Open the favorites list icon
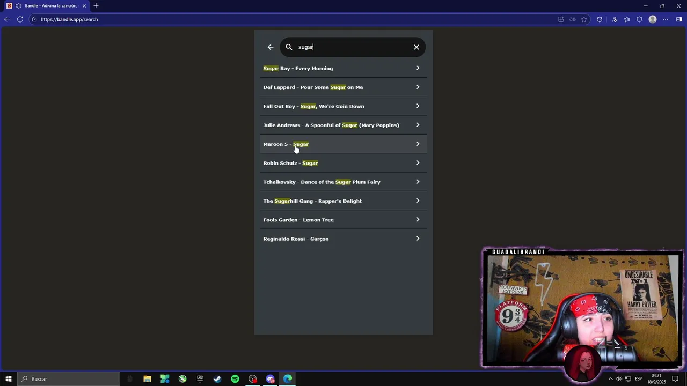 point(627,19)
